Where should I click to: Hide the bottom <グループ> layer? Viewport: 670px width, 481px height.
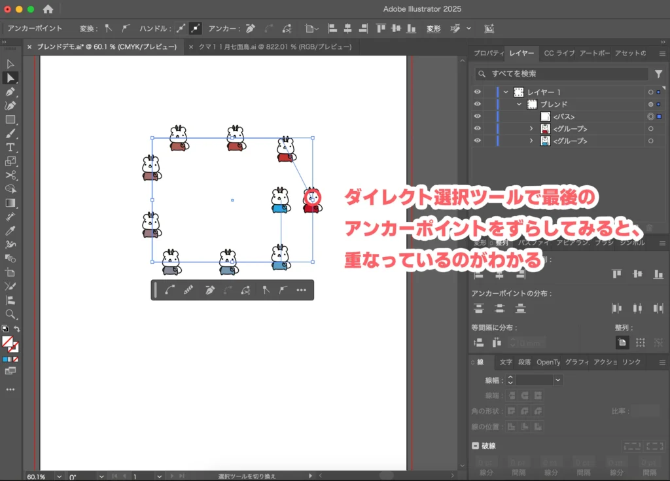(x=478, y=141)
